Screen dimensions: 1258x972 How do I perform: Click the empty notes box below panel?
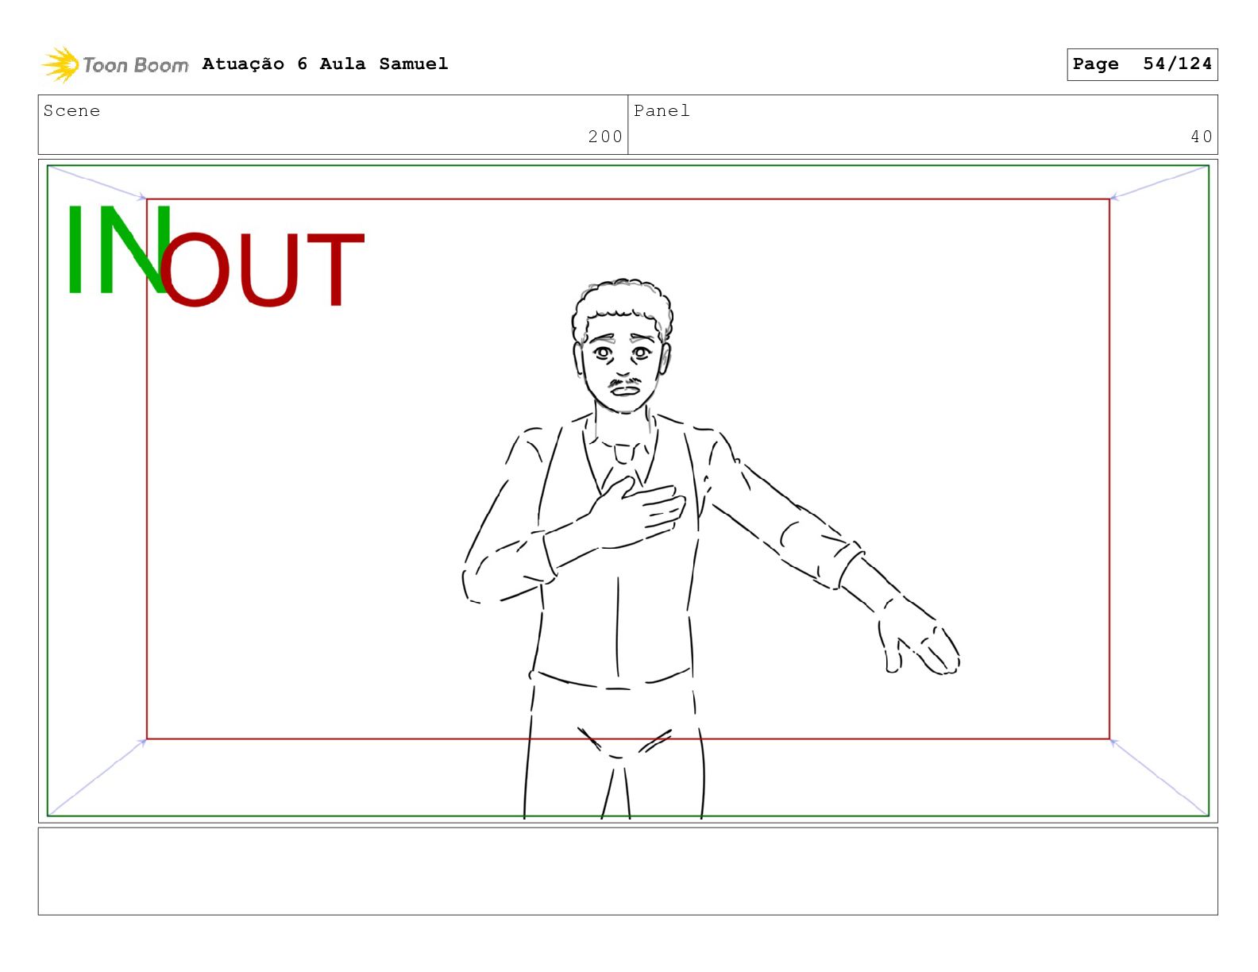pos(627,871)
